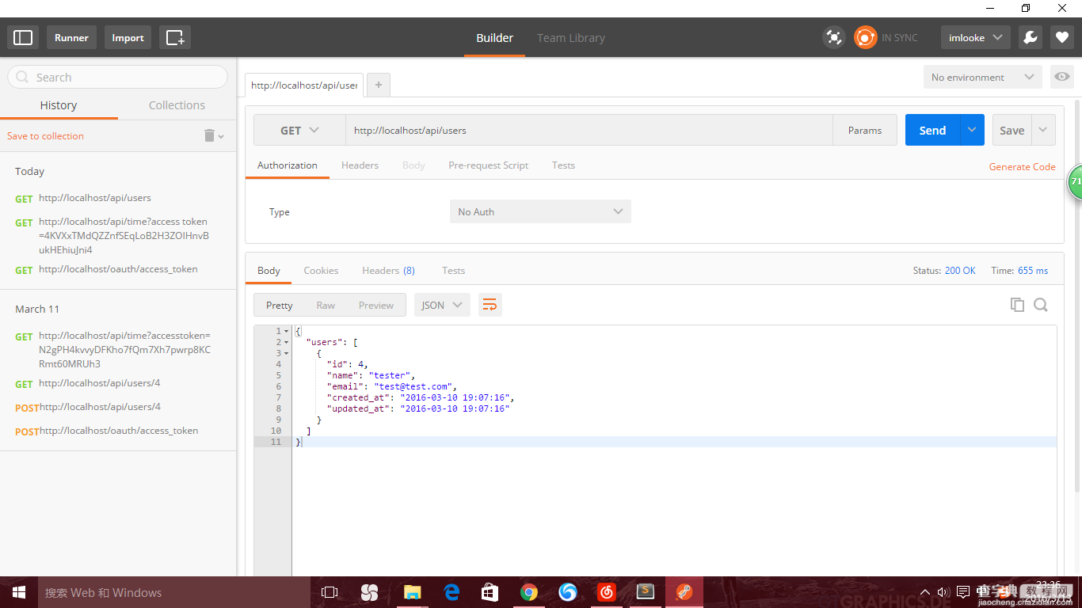Screen dimensions: 1082x608
Task: Open the blue swirl browser taskbar icon
Action: tap(568, 592)
